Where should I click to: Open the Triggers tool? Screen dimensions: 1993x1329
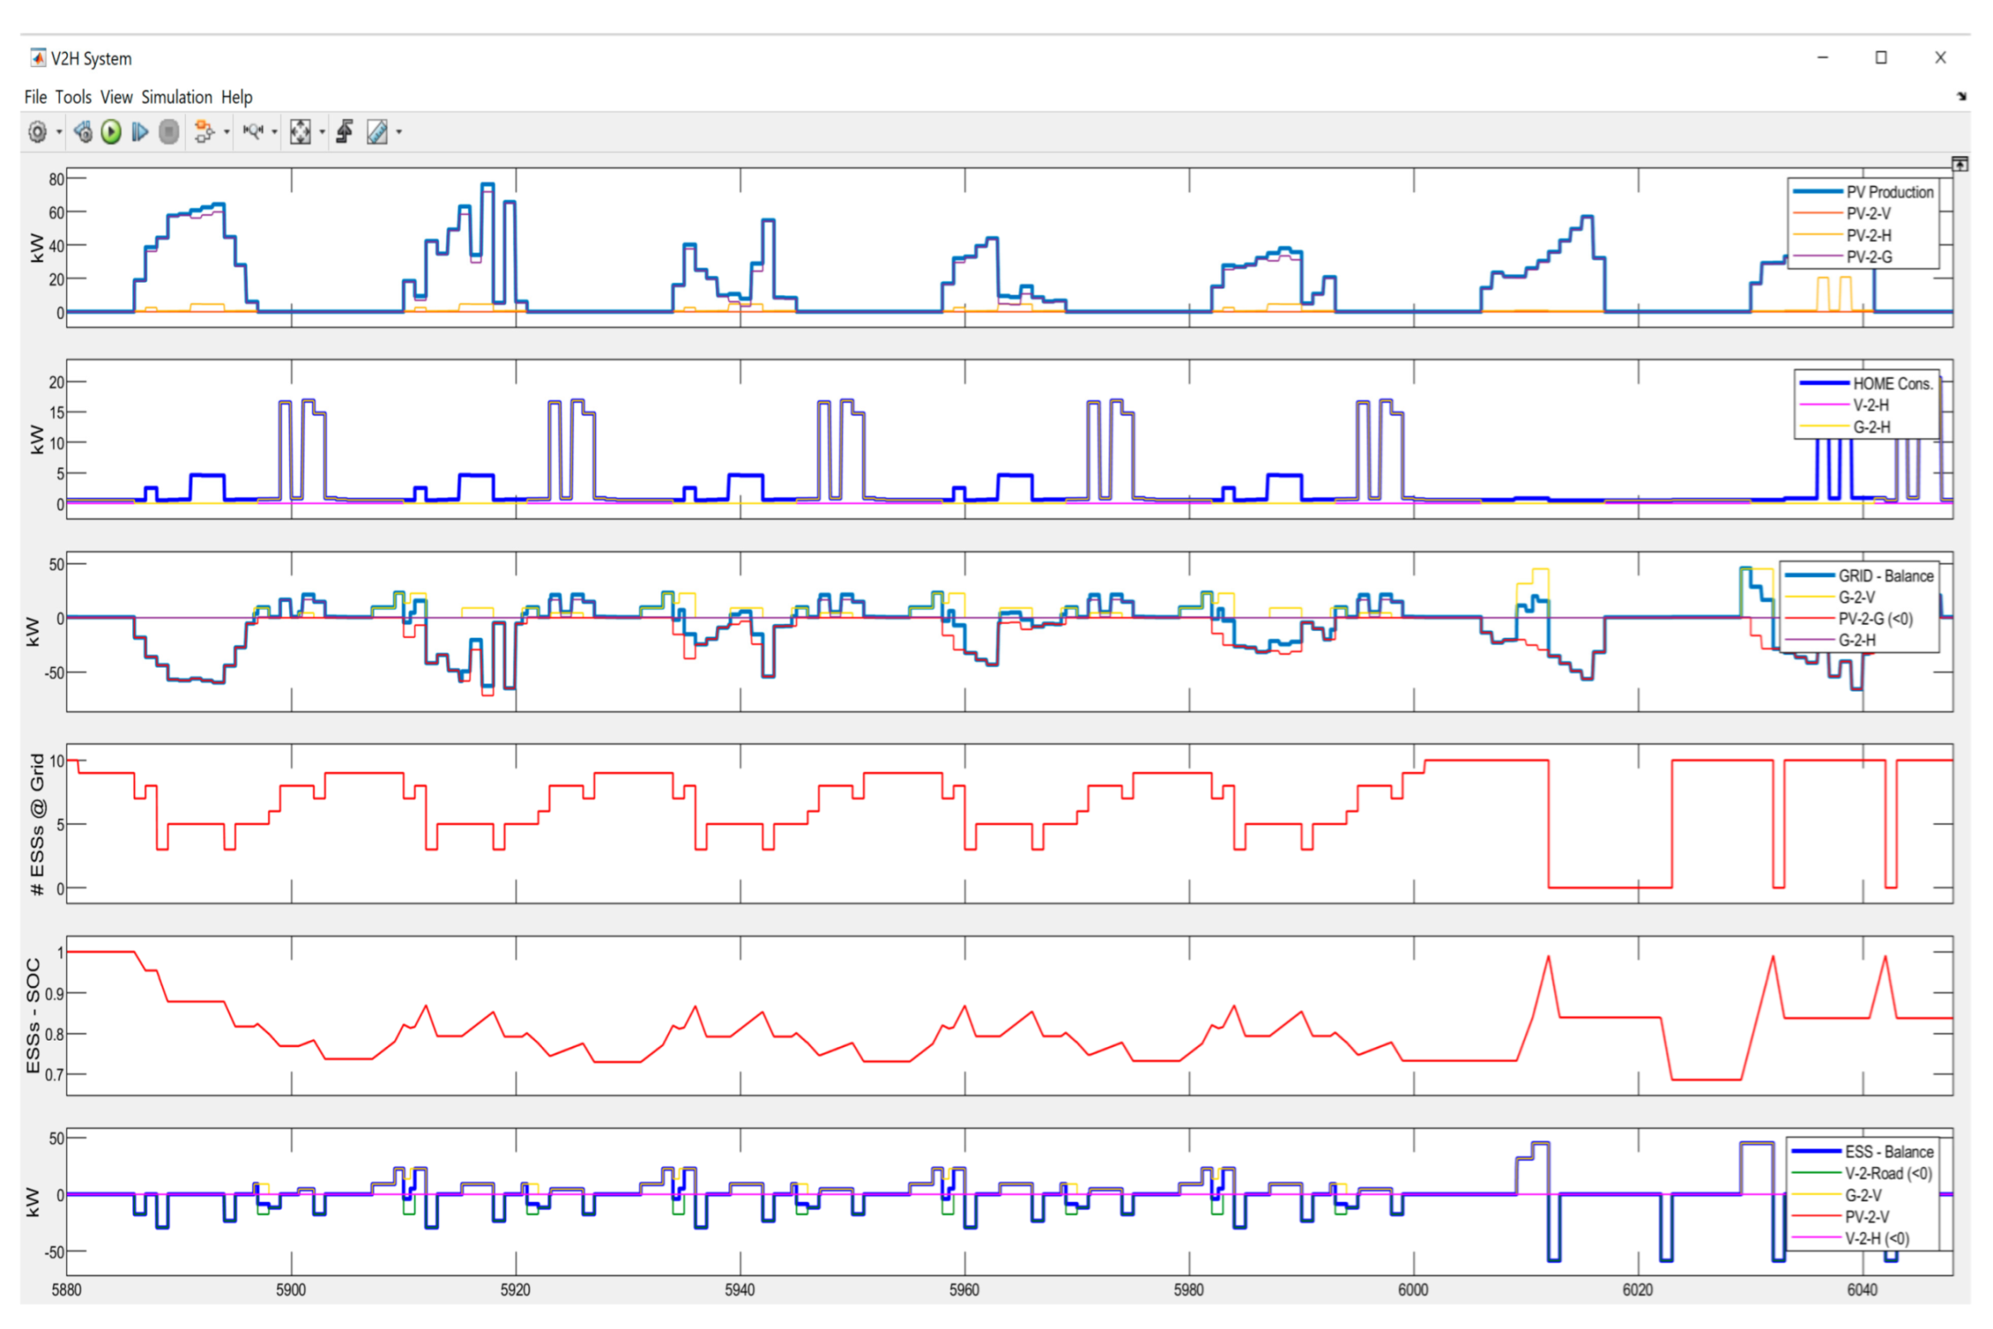coord(345,132)
